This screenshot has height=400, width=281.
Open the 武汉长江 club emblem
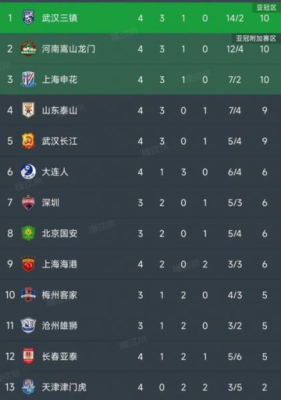28,141
